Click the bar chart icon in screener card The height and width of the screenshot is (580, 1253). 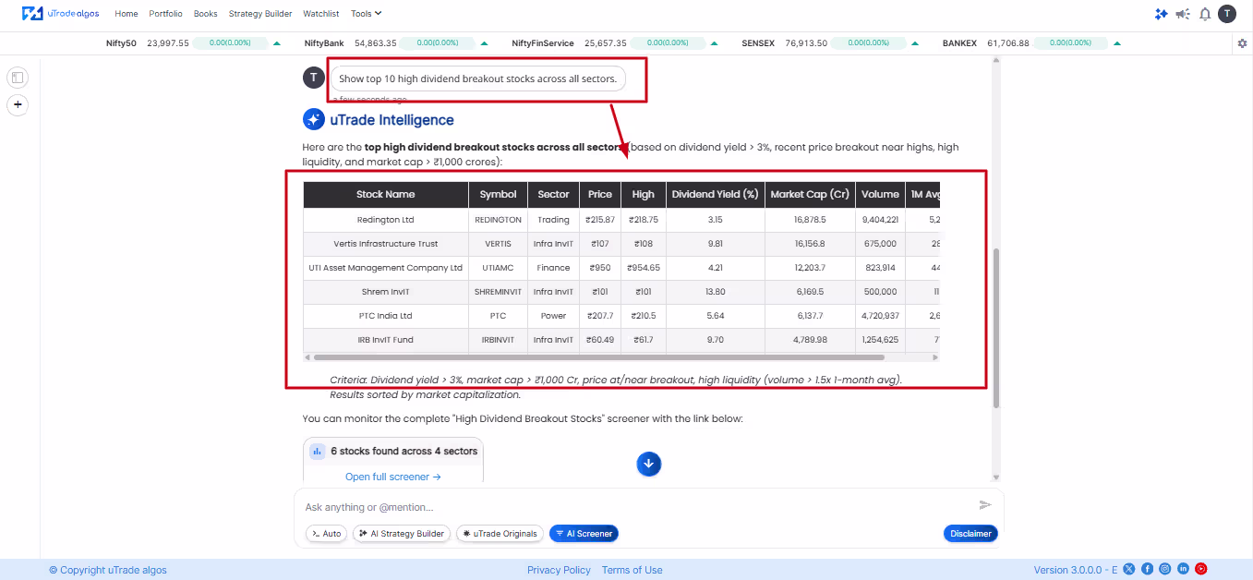pos(317,452)
